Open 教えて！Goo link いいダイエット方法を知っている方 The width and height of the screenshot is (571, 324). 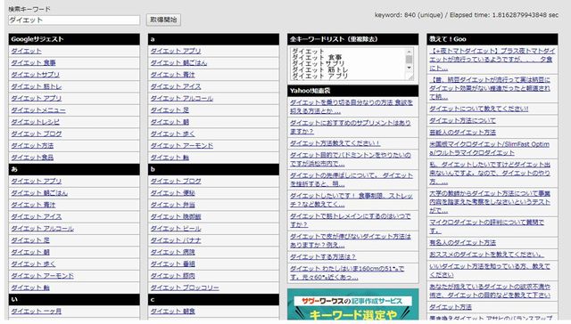490,271
